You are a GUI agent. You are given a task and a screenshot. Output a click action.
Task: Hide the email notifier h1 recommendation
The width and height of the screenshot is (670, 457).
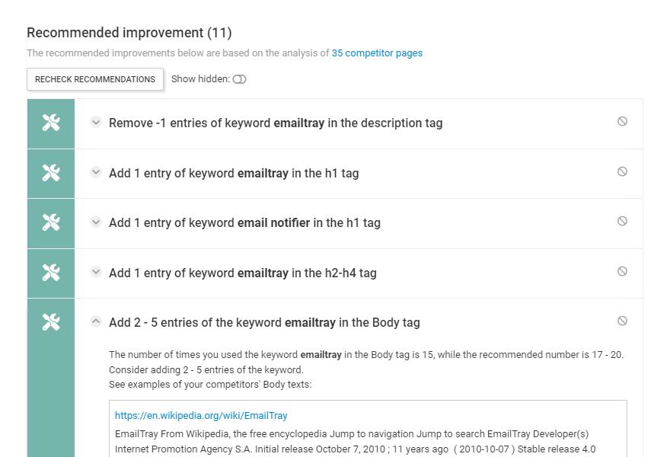622,221
